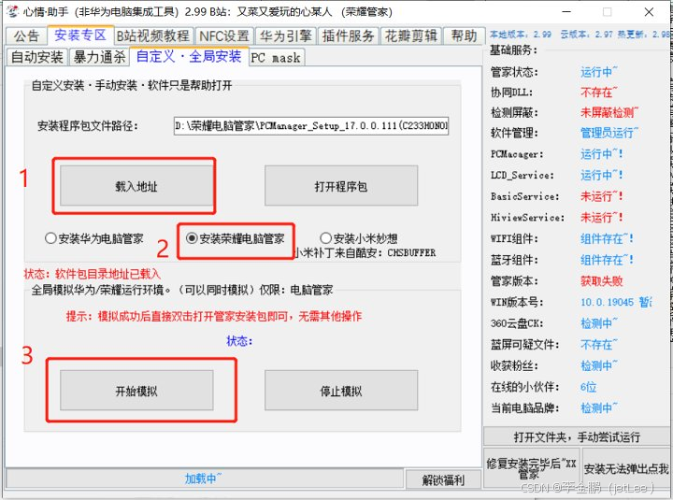Open the B站视频教程 tab
This screenshot has height=500, width=673.
click(x=153, y=36)
